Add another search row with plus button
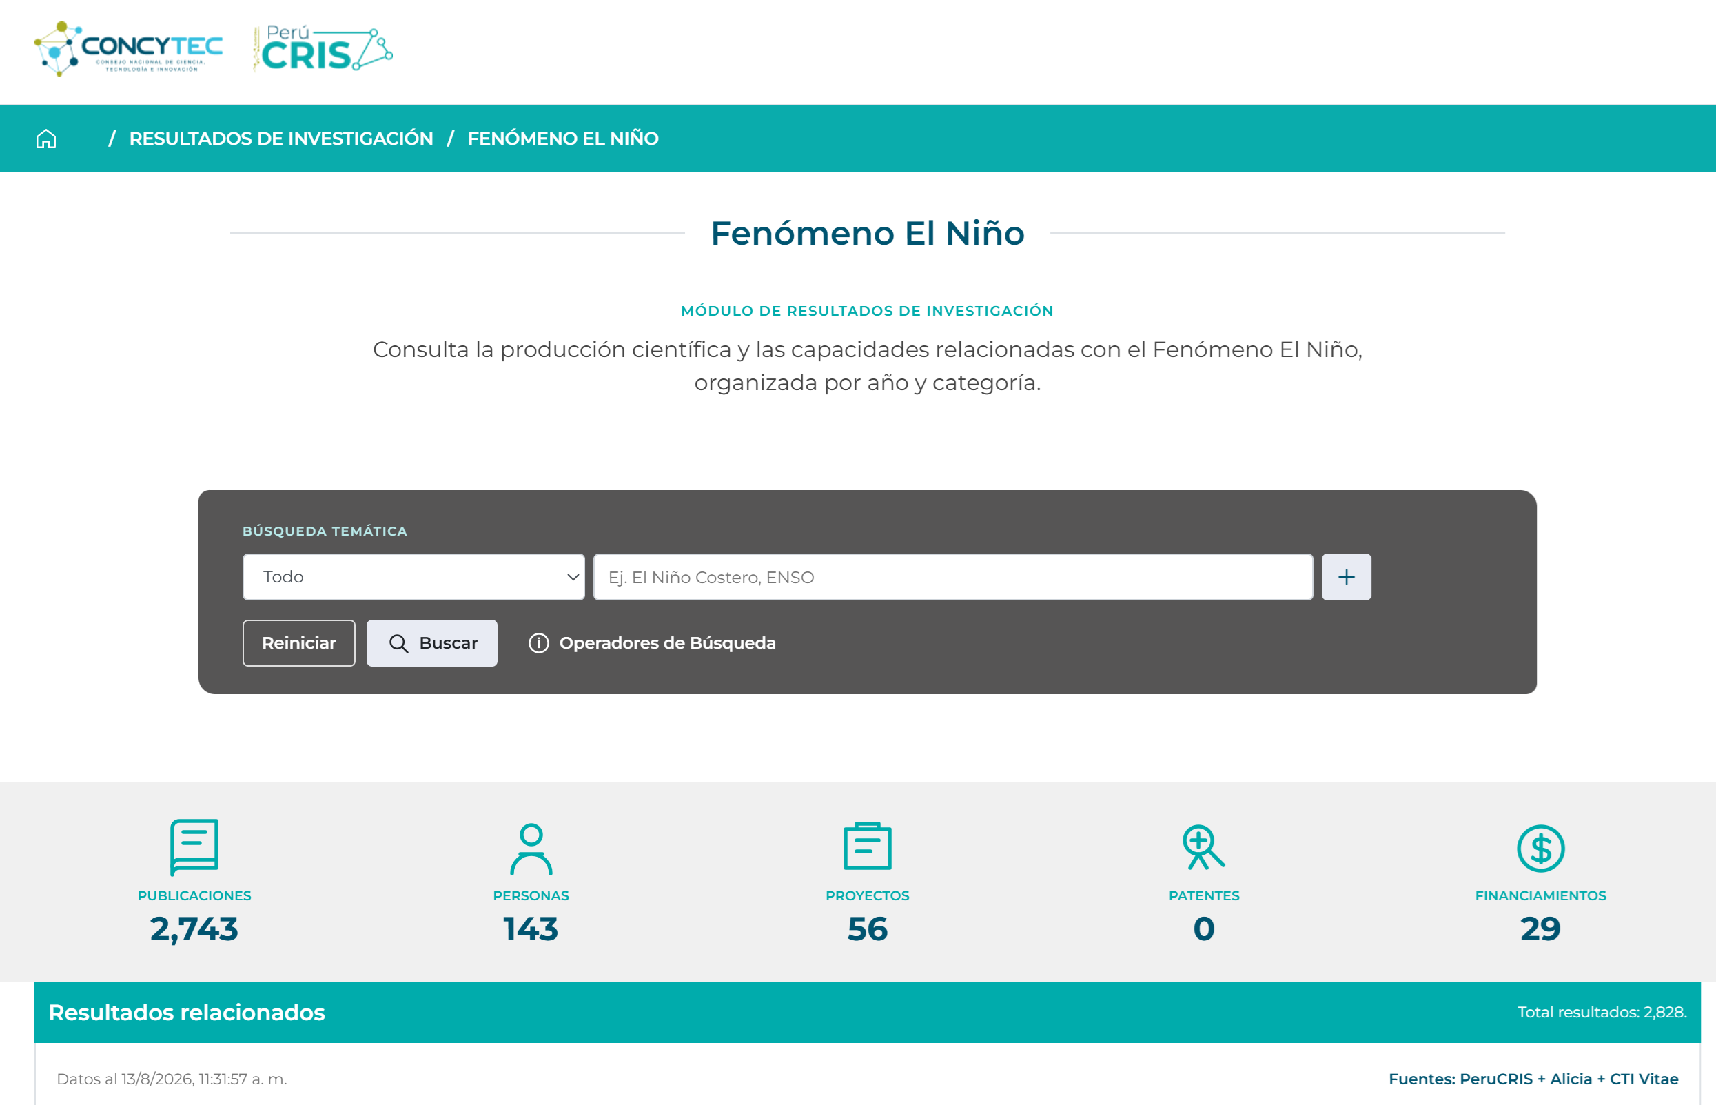The image size is (1716, 1105). pyautogui.click(x=1346, y=577)
